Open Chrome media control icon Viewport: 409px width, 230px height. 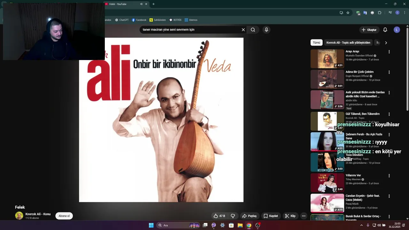tap(390, 13)
